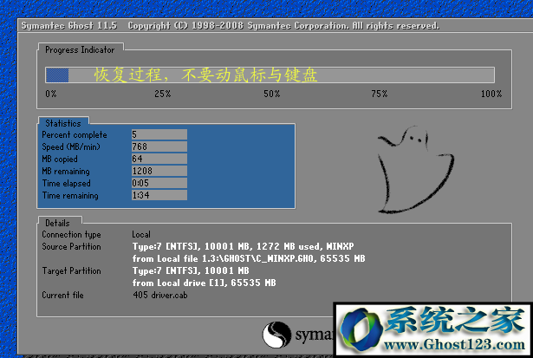Click the 75% progress scale mark
533x358 pixels.
pyautogui.click(x=380, y=94)
